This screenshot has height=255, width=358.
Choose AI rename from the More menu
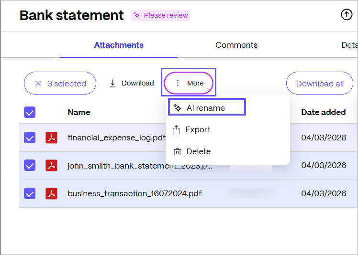point(206,108)
